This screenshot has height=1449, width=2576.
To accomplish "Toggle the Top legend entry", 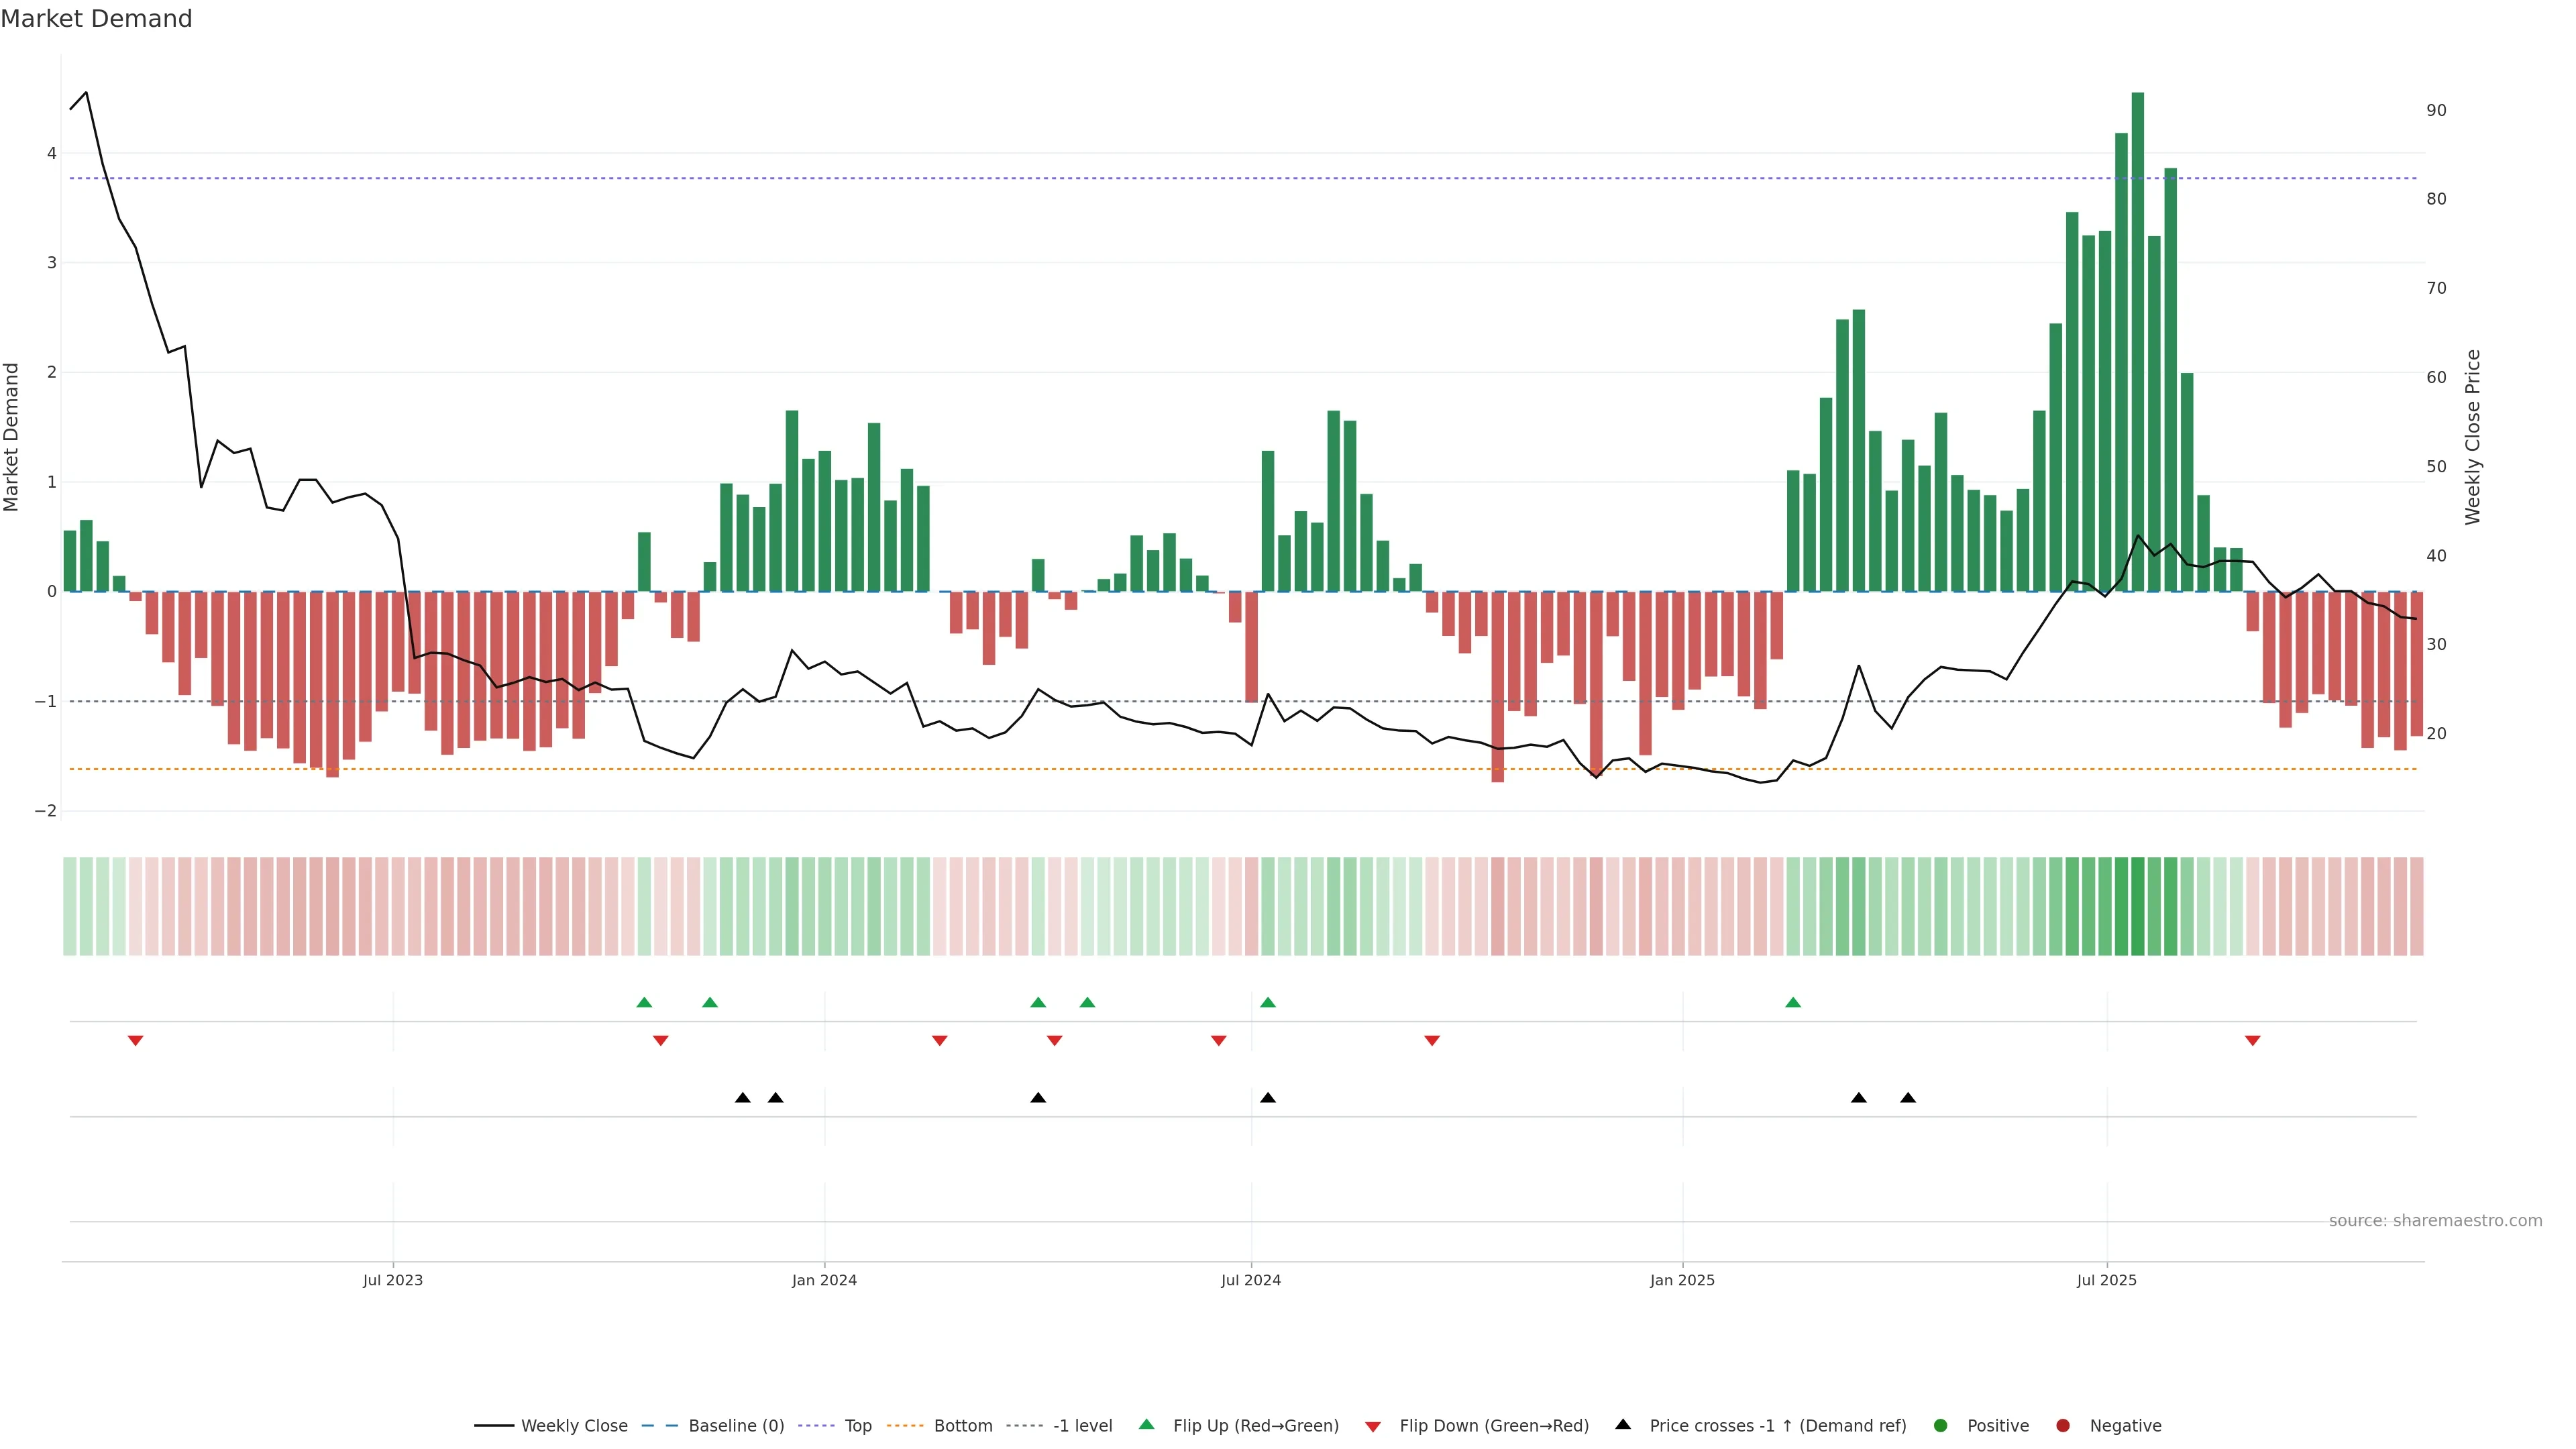I will 857,1426.
